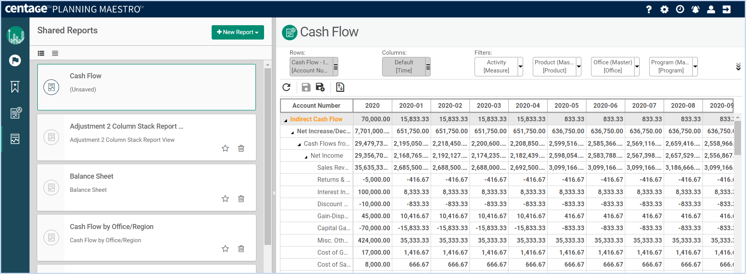Switch to detailed list view icon
Screen dimensions: 746x274
pyautogui.click(x=41, y=53)
